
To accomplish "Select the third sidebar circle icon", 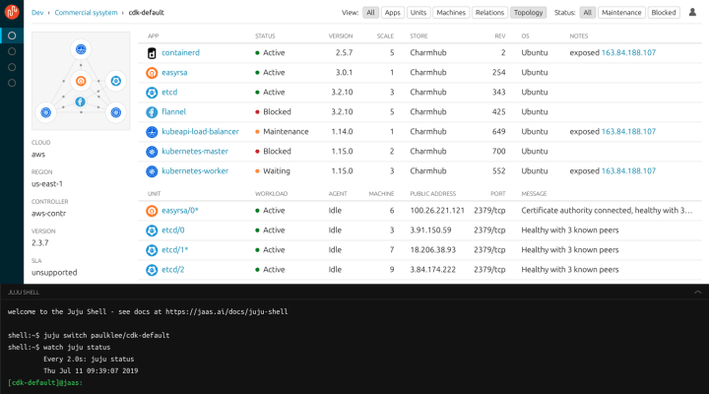I will 12,67.
